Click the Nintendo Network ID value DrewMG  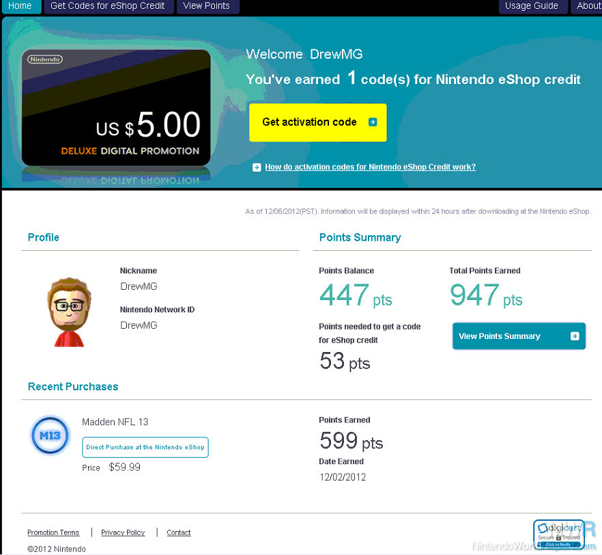tap(139, 325)
